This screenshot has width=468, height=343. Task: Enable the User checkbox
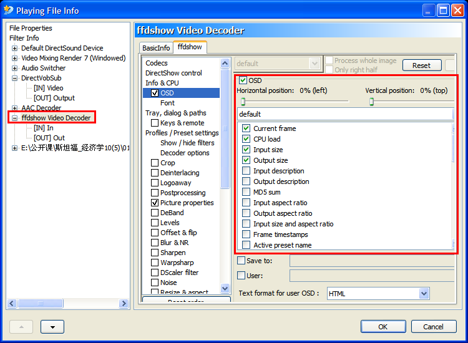click(241, 276)
